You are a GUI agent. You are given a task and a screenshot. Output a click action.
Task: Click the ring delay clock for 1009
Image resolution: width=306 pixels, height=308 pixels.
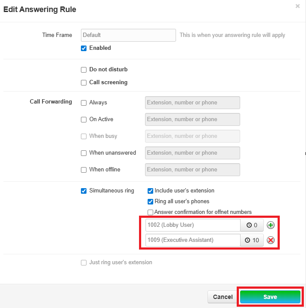coord(252,240)
